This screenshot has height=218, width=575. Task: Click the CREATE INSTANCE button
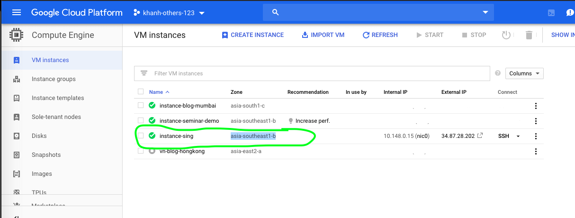tap(253, 35)
